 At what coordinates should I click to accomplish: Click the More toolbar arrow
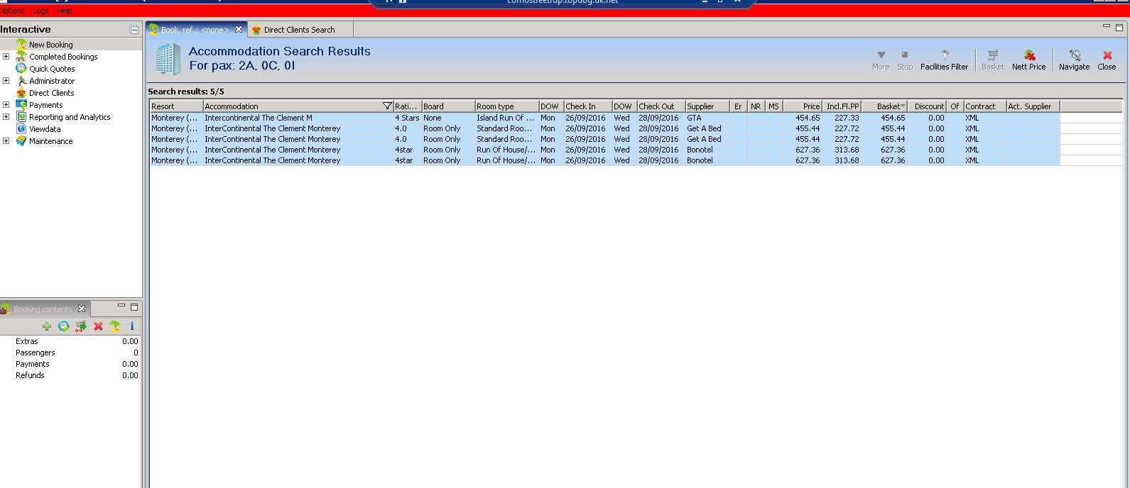pyautogui.click(x=881, y=60)
